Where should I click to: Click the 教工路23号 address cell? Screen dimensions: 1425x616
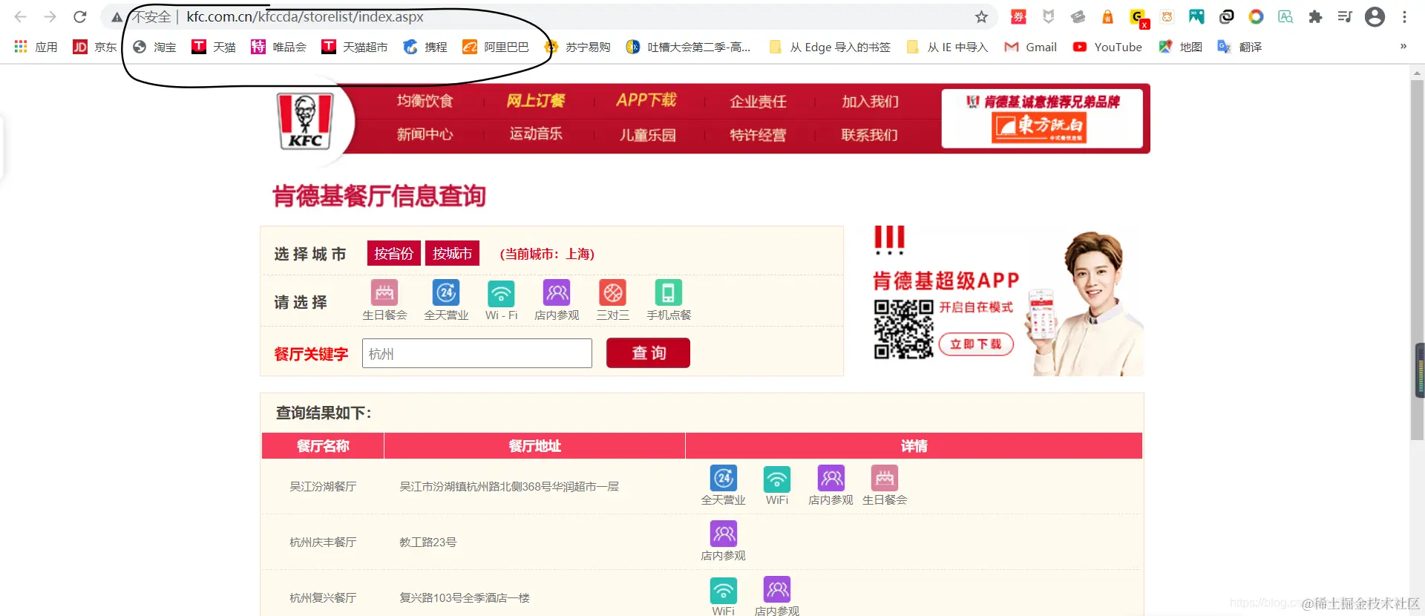tap(428, 543)
